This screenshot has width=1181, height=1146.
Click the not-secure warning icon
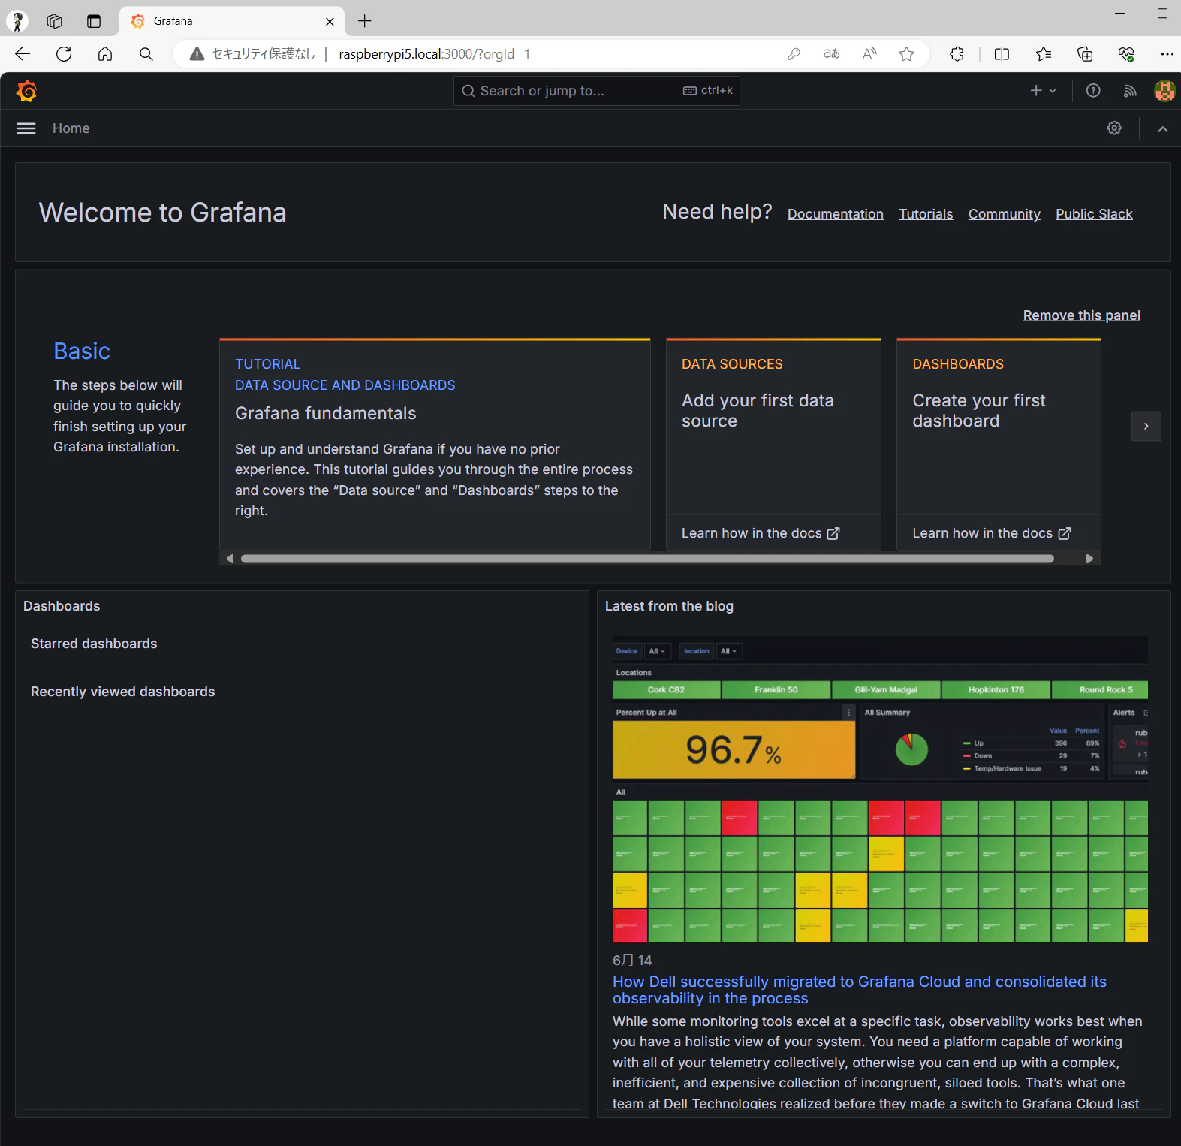coord(197,54)
